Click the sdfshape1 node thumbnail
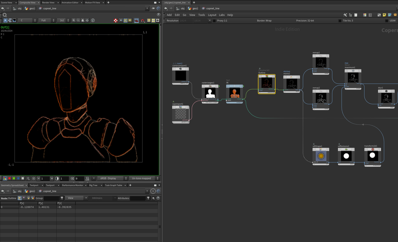 coord(320,156)
